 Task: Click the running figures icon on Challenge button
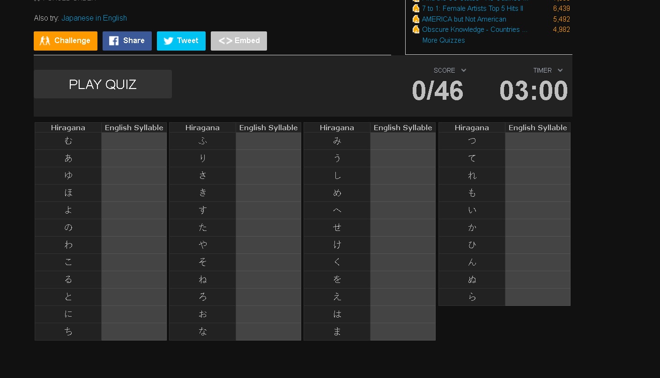[x=44, y=41]
